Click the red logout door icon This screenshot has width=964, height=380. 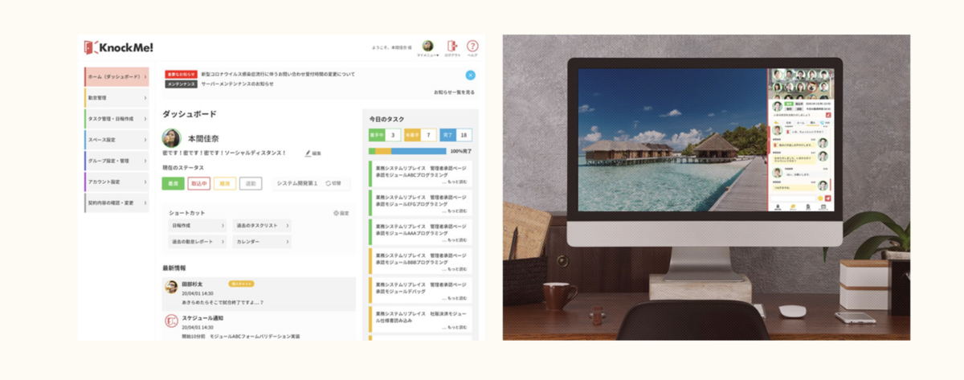click(452, 46)
